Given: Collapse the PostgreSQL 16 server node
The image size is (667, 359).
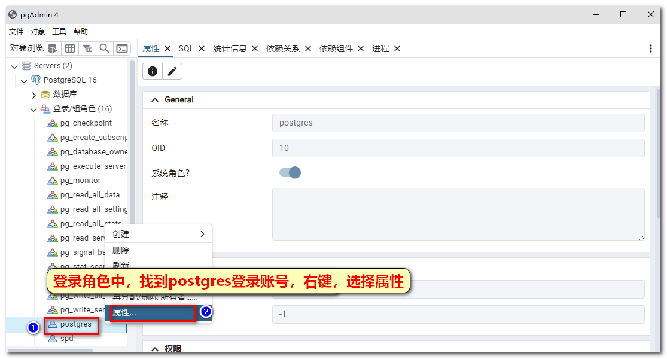Looking at the screenshot, I should click(x=24, y=80).
